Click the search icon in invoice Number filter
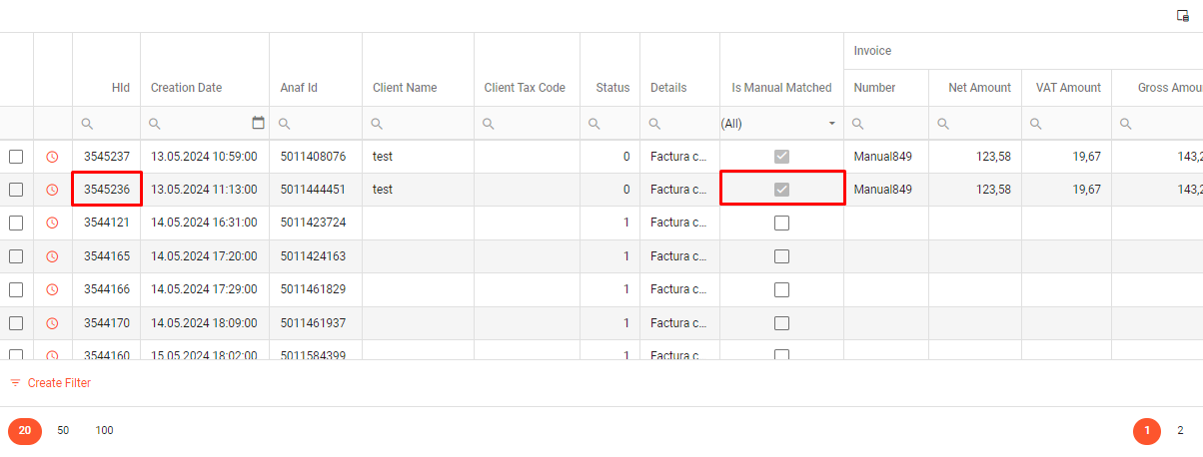1203x457 pixels. tap(858, 124)
